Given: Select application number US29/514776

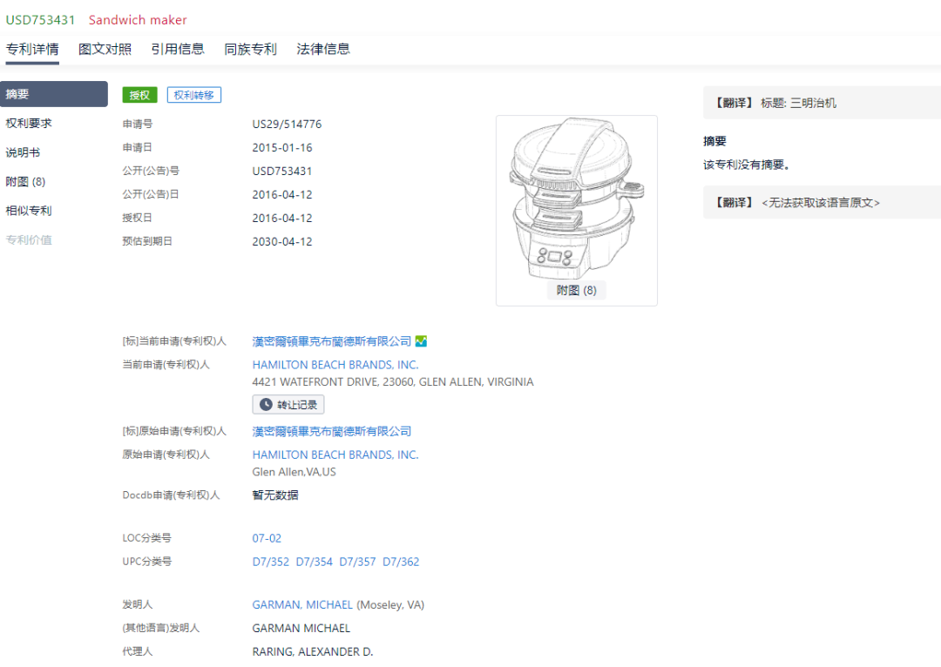Looking at the screenshot, I should point(287,125).
